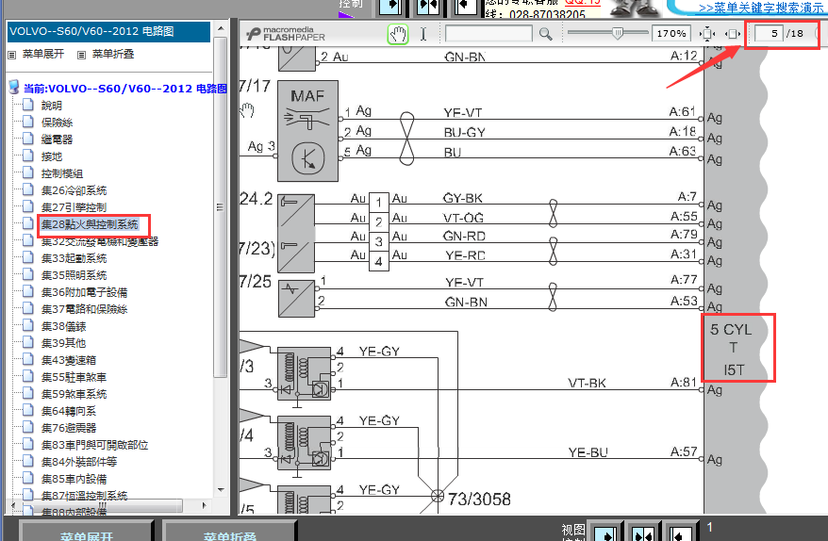Click the document icon beside 保險絲

coord(28,122)
